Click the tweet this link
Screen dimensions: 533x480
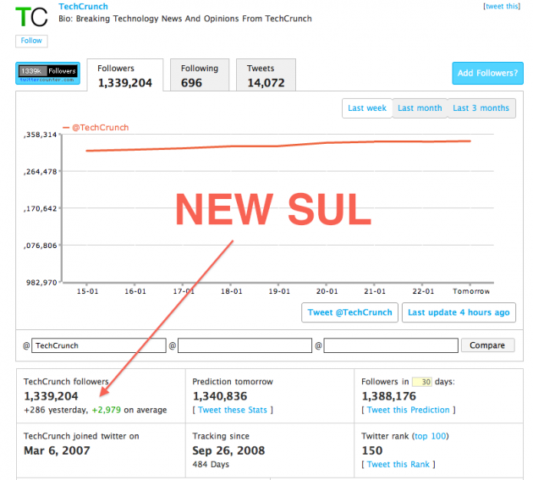point(502,6)
